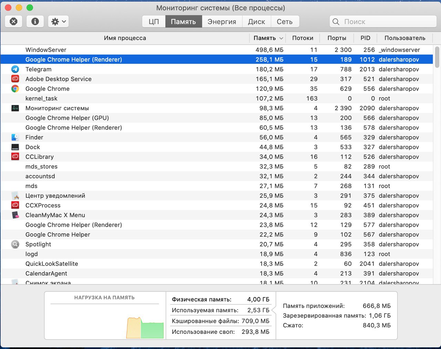
Task: Click the Google Chrome icon in list
Action: (15, 89)
